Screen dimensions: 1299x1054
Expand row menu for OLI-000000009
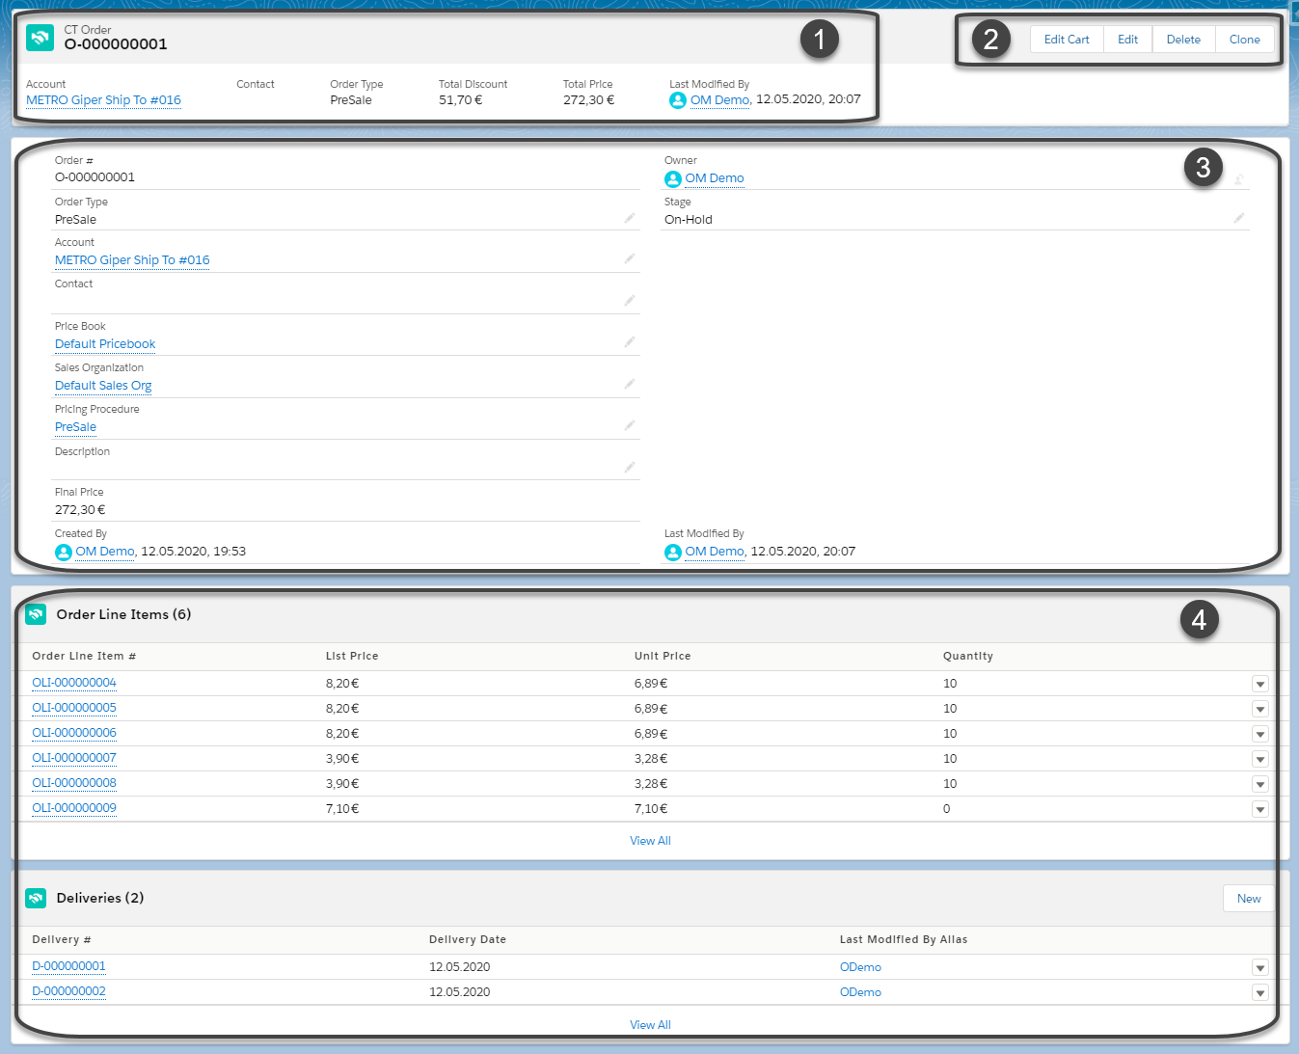click(x=1259, y=809)
